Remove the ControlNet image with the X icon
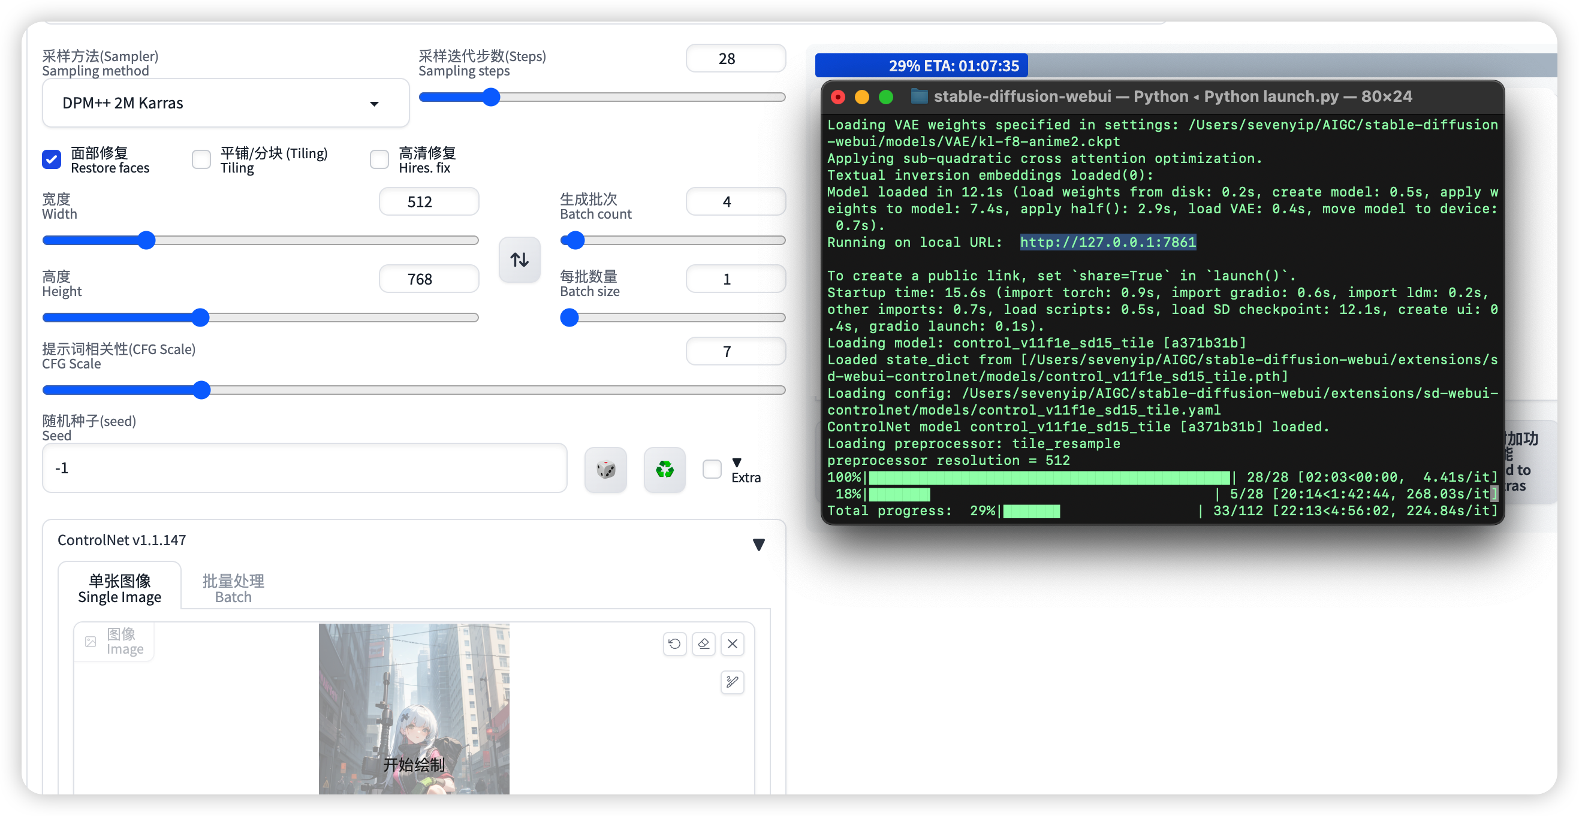The height and width of the screenshot is (816, 1579). point(732,644)
